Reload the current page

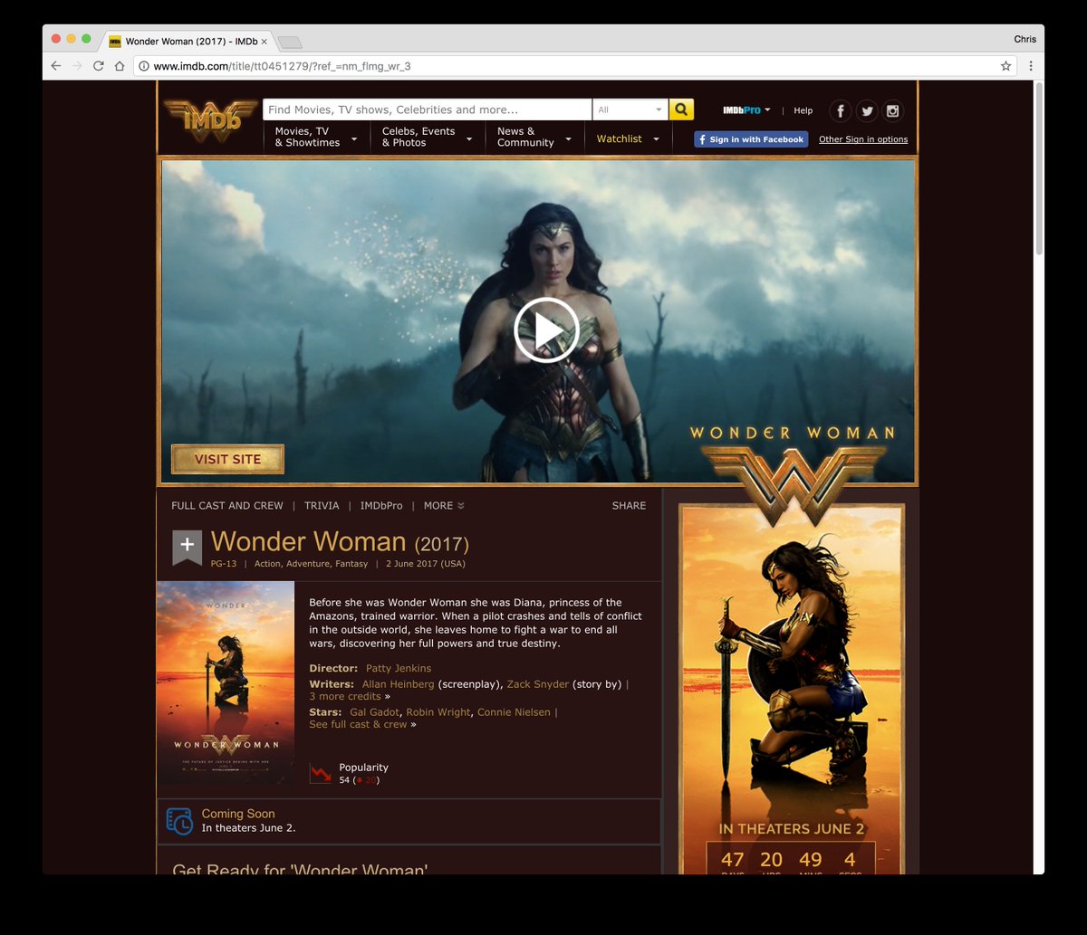point(98,66)
